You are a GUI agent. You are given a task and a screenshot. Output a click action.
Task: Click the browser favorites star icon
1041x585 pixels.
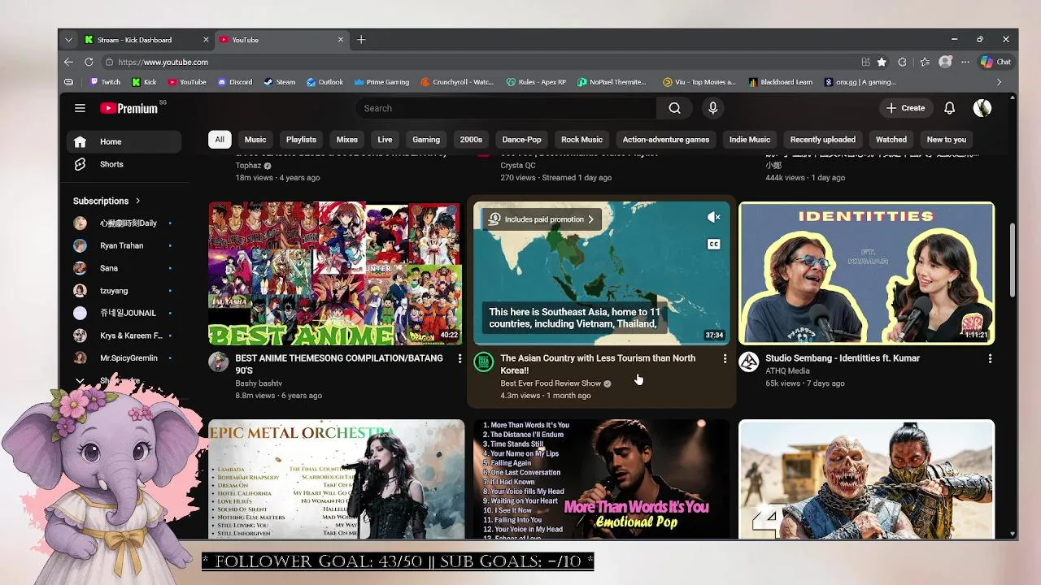click(x=882, y=62)
